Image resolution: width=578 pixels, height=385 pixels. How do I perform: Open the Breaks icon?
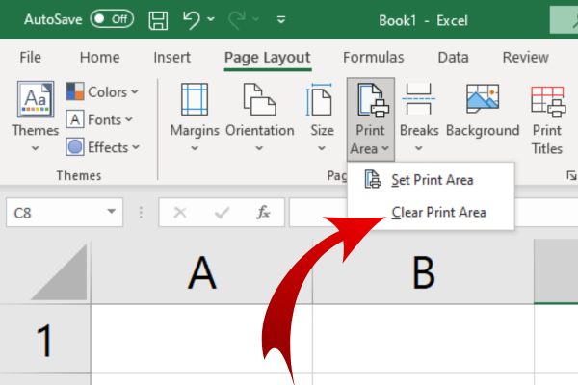pyautogui.click(x=419, y=99)
